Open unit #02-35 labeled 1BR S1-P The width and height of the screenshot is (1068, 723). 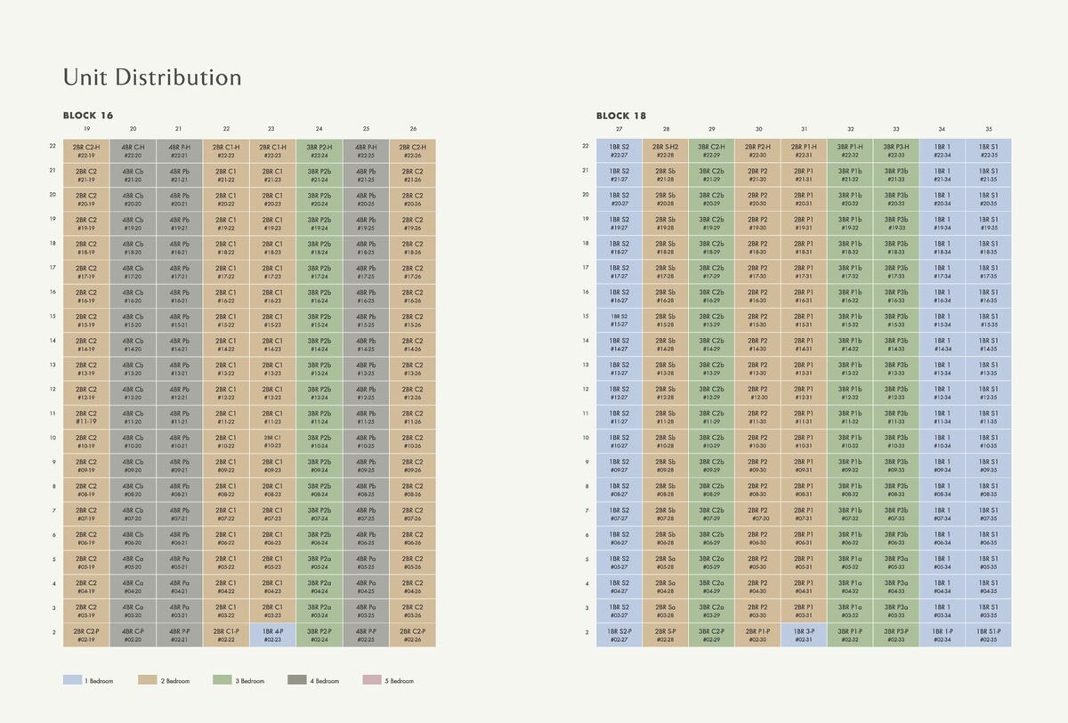click(x=988, y=635)
